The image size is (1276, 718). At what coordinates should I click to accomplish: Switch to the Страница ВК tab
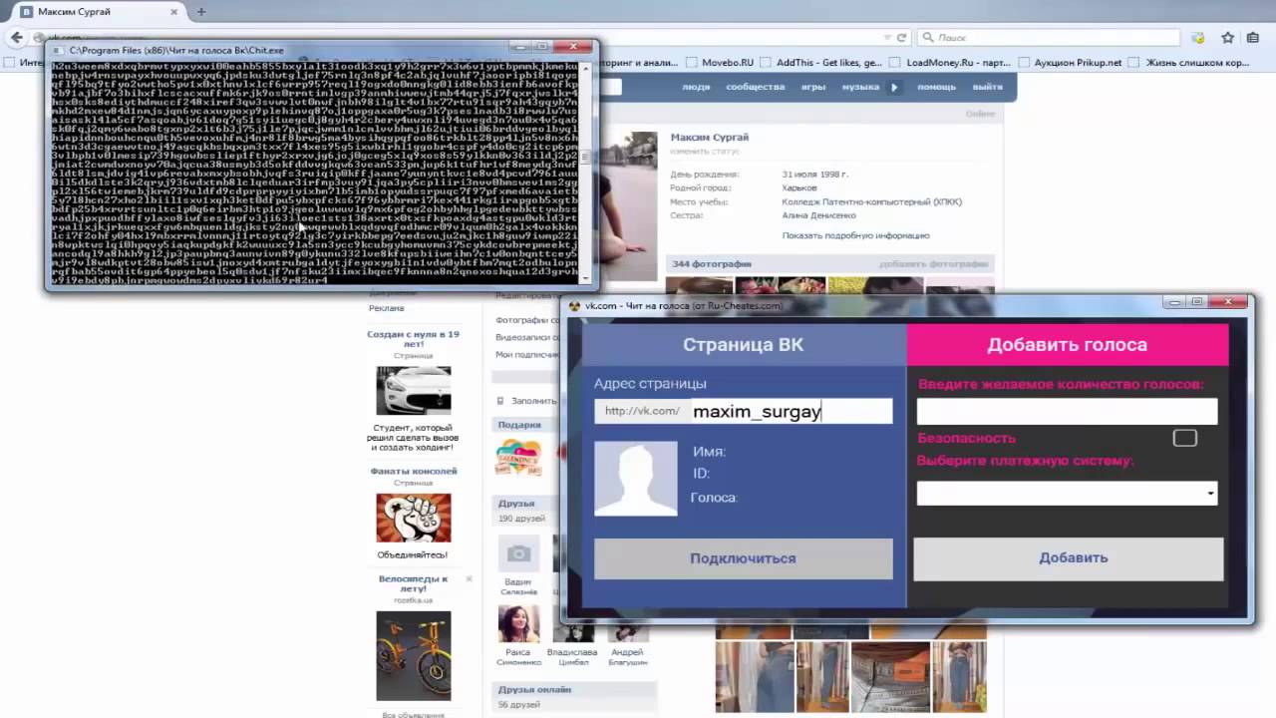[x=744, y=345]
